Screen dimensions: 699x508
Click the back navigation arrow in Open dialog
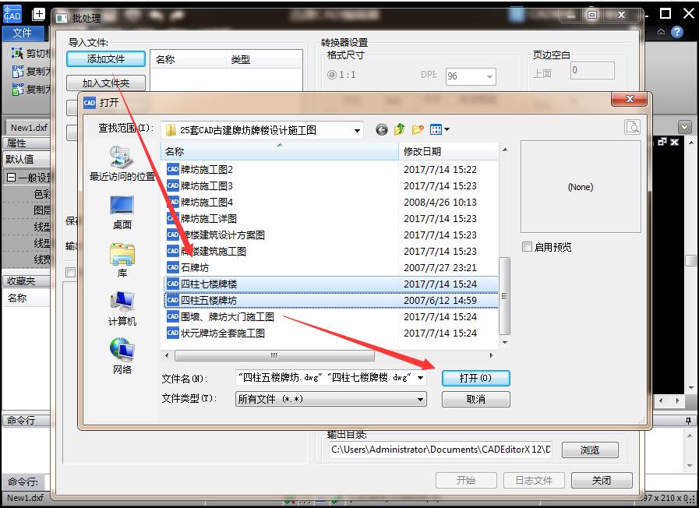coord(380,130)
